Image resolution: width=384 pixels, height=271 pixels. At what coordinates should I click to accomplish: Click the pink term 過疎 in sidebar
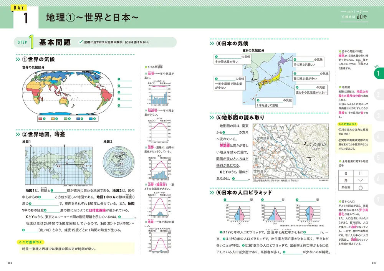[354, 240]
